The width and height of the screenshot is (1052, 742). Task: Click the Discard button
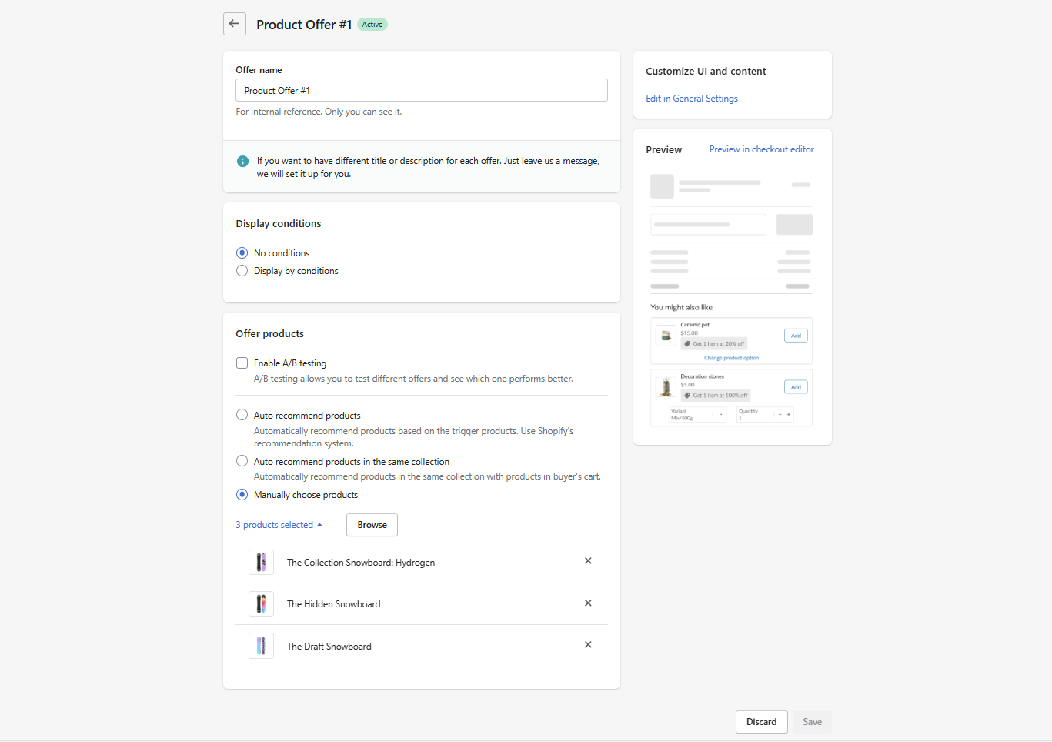[x=761, y=722]
